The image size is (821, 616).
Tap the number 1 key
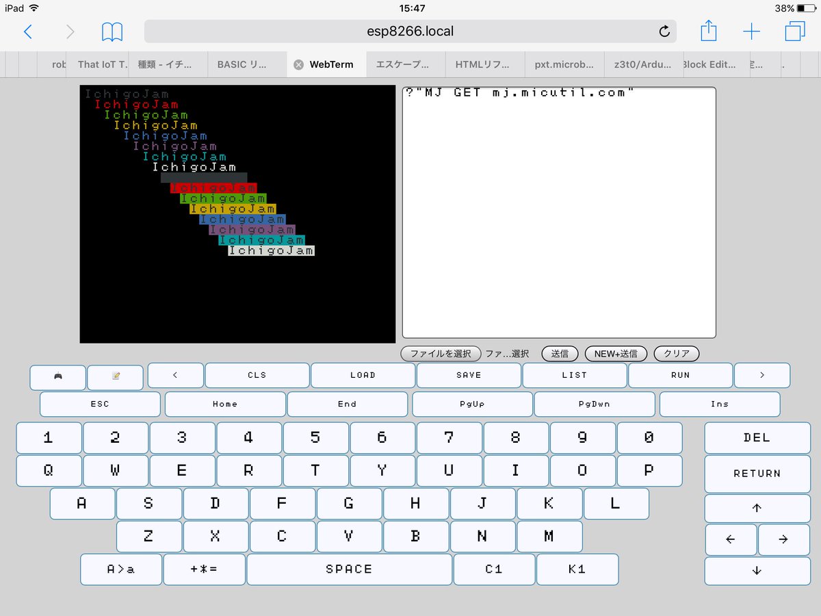(49, 438)
